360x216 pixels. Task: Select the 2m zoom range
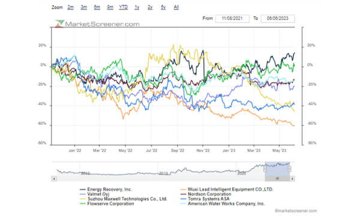click(x=70, y=7)
